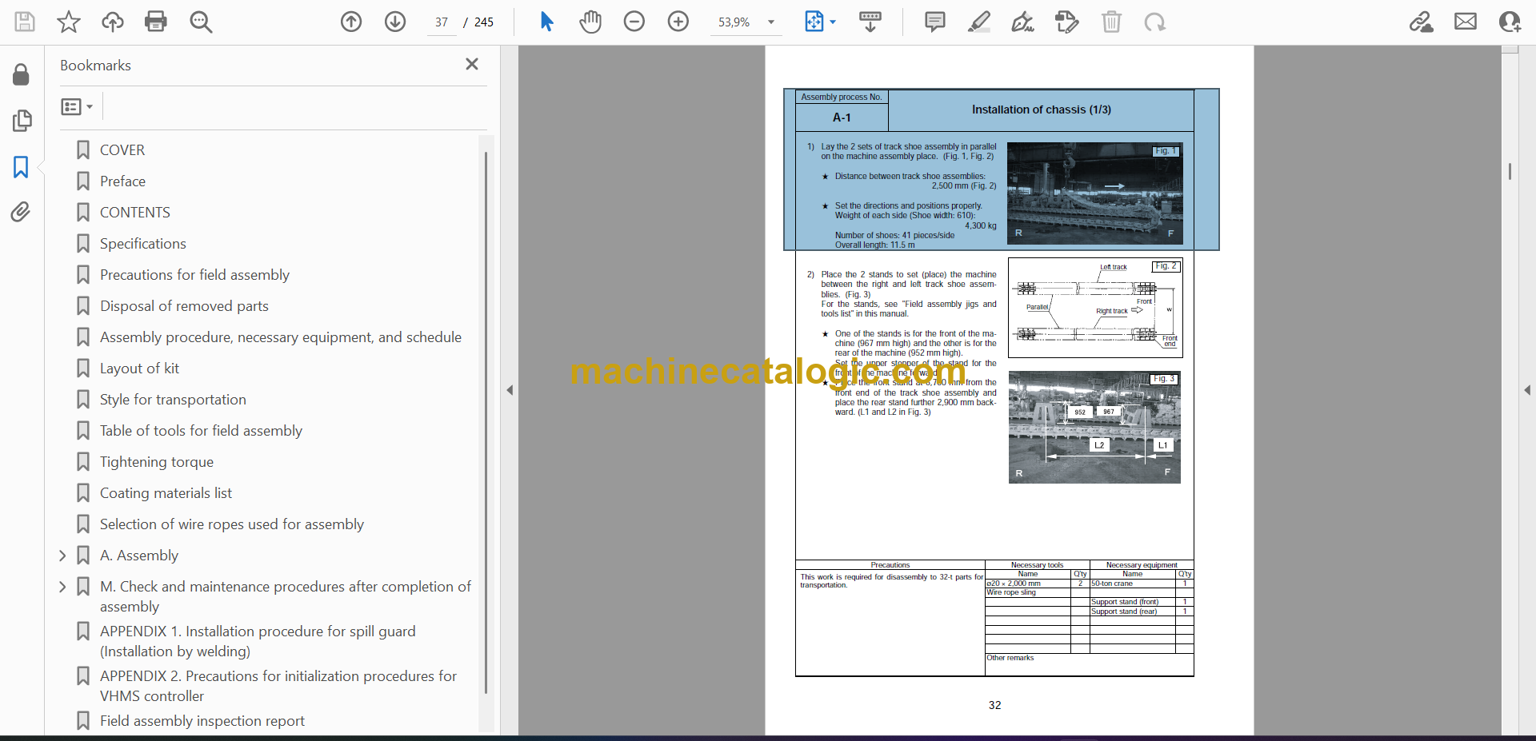Viewport: 1536px width, 741px height.
Task: Toggle the Bookmarks panel in sidebar
Action: (x=22, y=167)
